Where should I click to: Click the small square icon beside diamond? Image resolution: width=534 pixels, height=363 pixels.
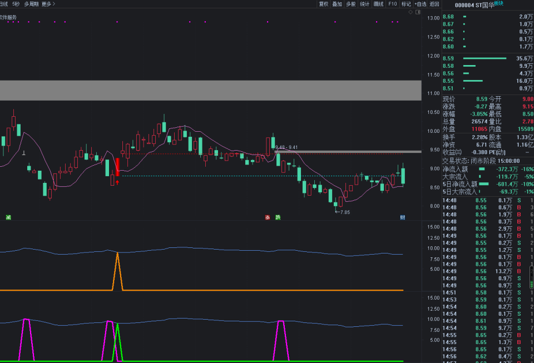[417, 12]
